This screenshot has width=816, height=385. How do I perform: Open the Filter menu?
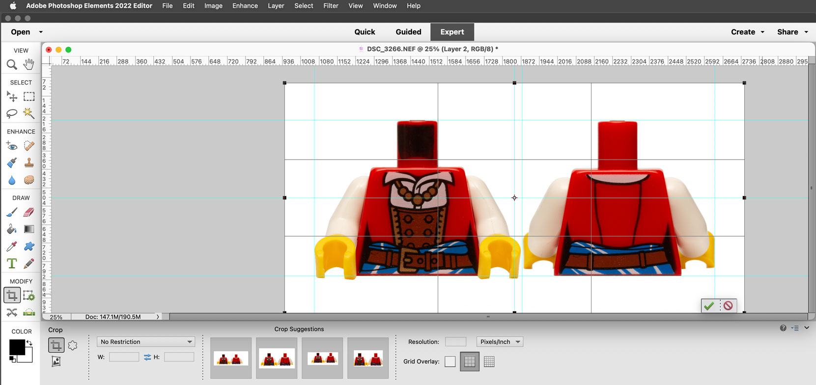331,6
